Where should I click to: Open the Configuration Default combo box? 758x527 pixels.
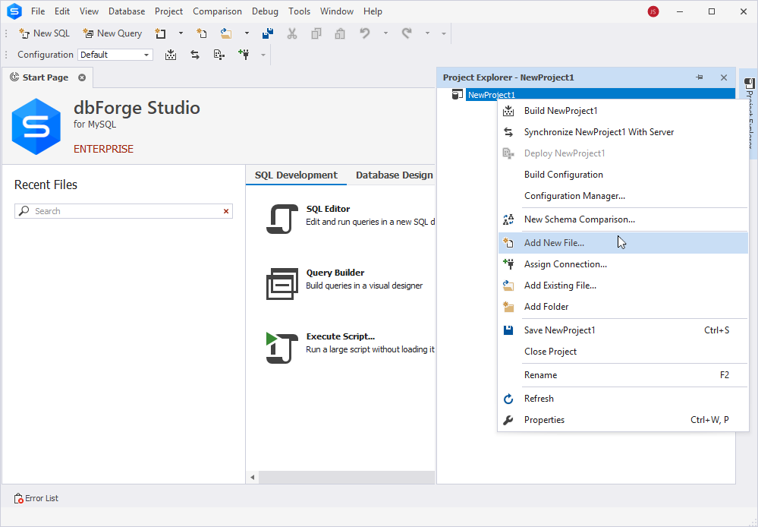click(x=115, y=55)
